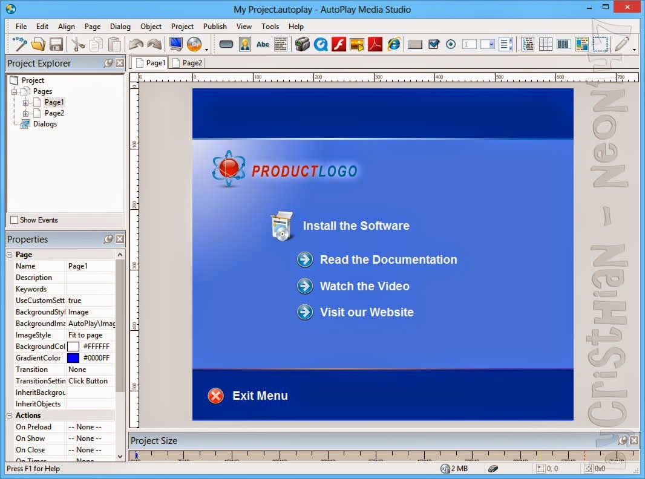645x479 pixels.
Task: Expand the Page1 node in the project tree
Action: point(25,102)
